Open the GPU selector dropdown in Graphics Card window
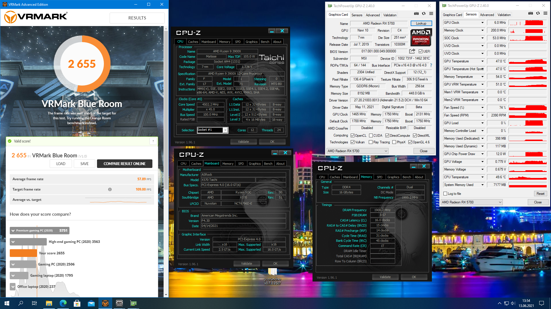 (x=358, y=151)
